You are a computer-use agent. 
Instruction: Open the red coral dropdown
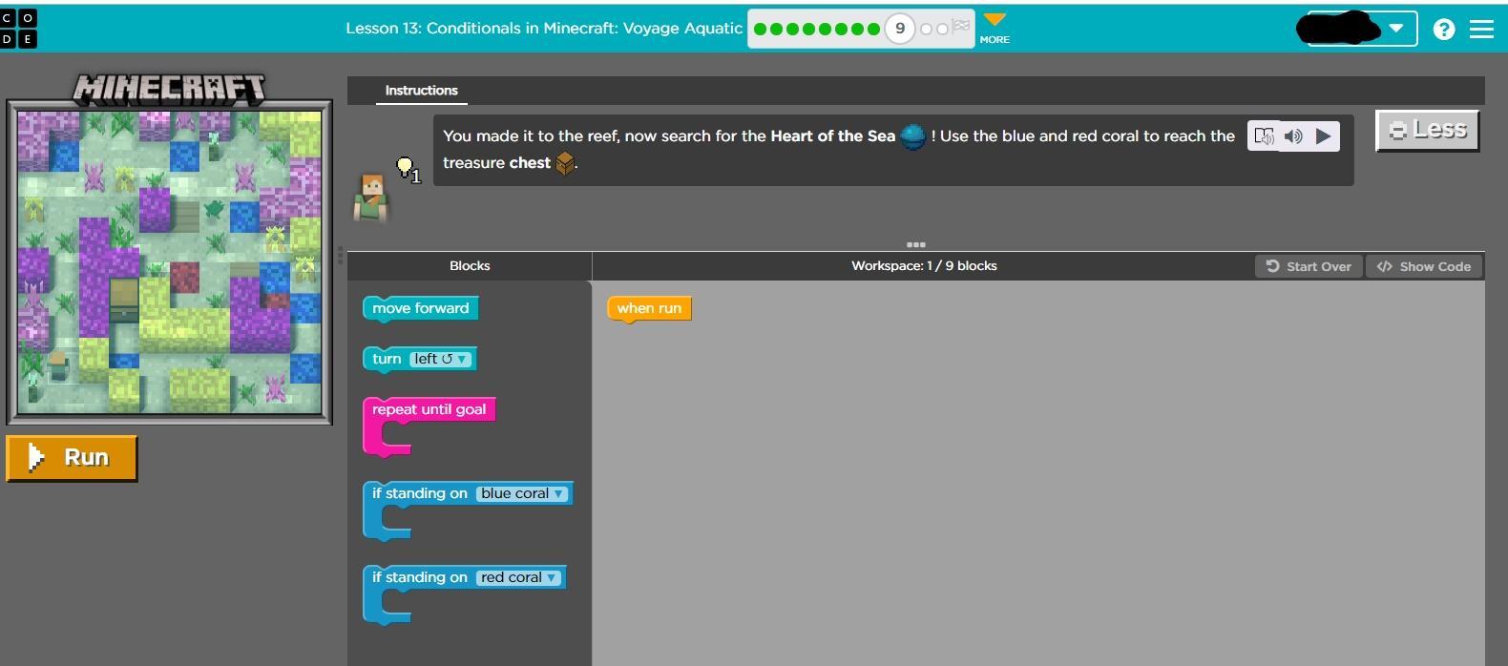click(518, 577)
